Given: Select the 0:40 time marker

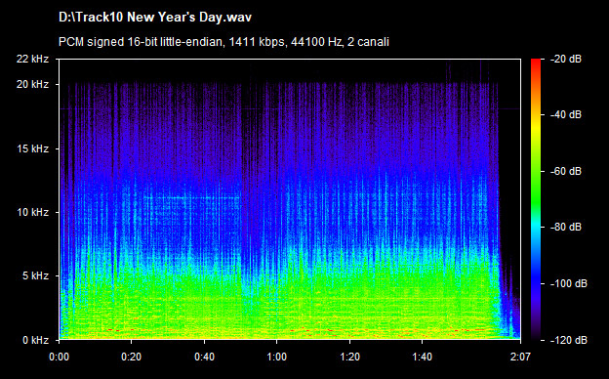Looking at the screenshot, I should point(204,357).
